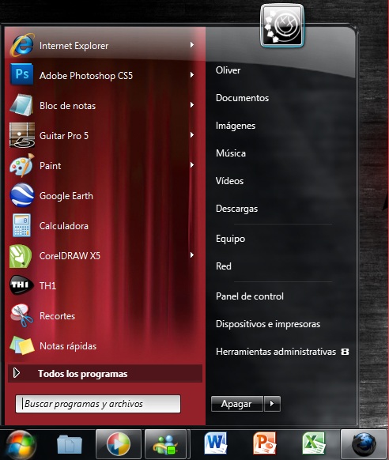This screenshot has height=460, width=389.
Task: Open shutdown options arrow next to Apagar
Action: click(x=272, y=404)
